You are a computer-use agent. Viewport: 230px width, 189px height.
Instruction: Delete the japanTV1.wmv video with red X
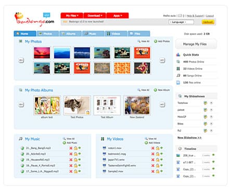click(153, 160)
